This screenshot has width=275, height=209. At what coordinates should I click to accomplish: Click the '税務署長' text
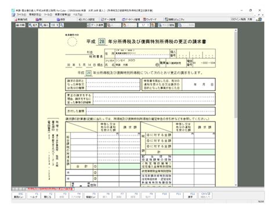click(x=96, y=57)
